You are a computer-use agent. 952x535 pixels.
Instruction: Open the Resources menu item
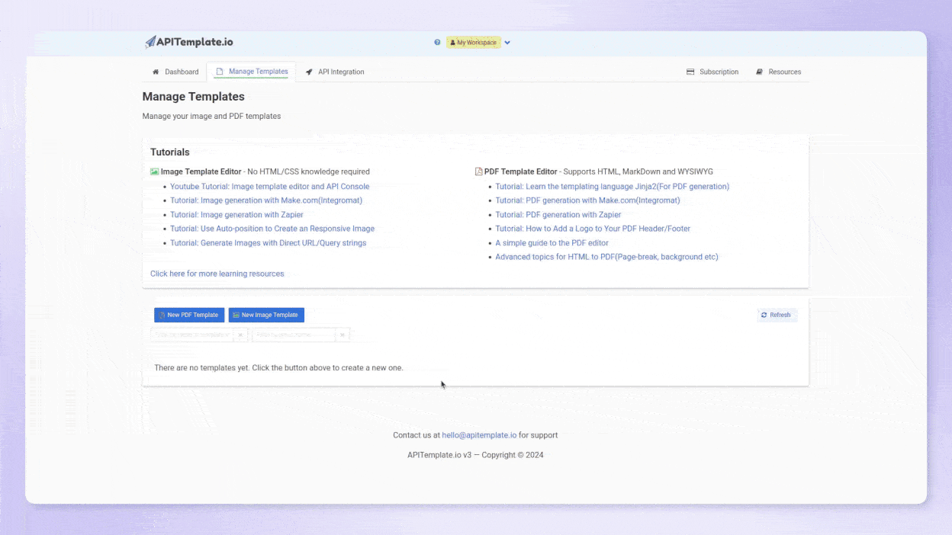[x=778, y=72]
